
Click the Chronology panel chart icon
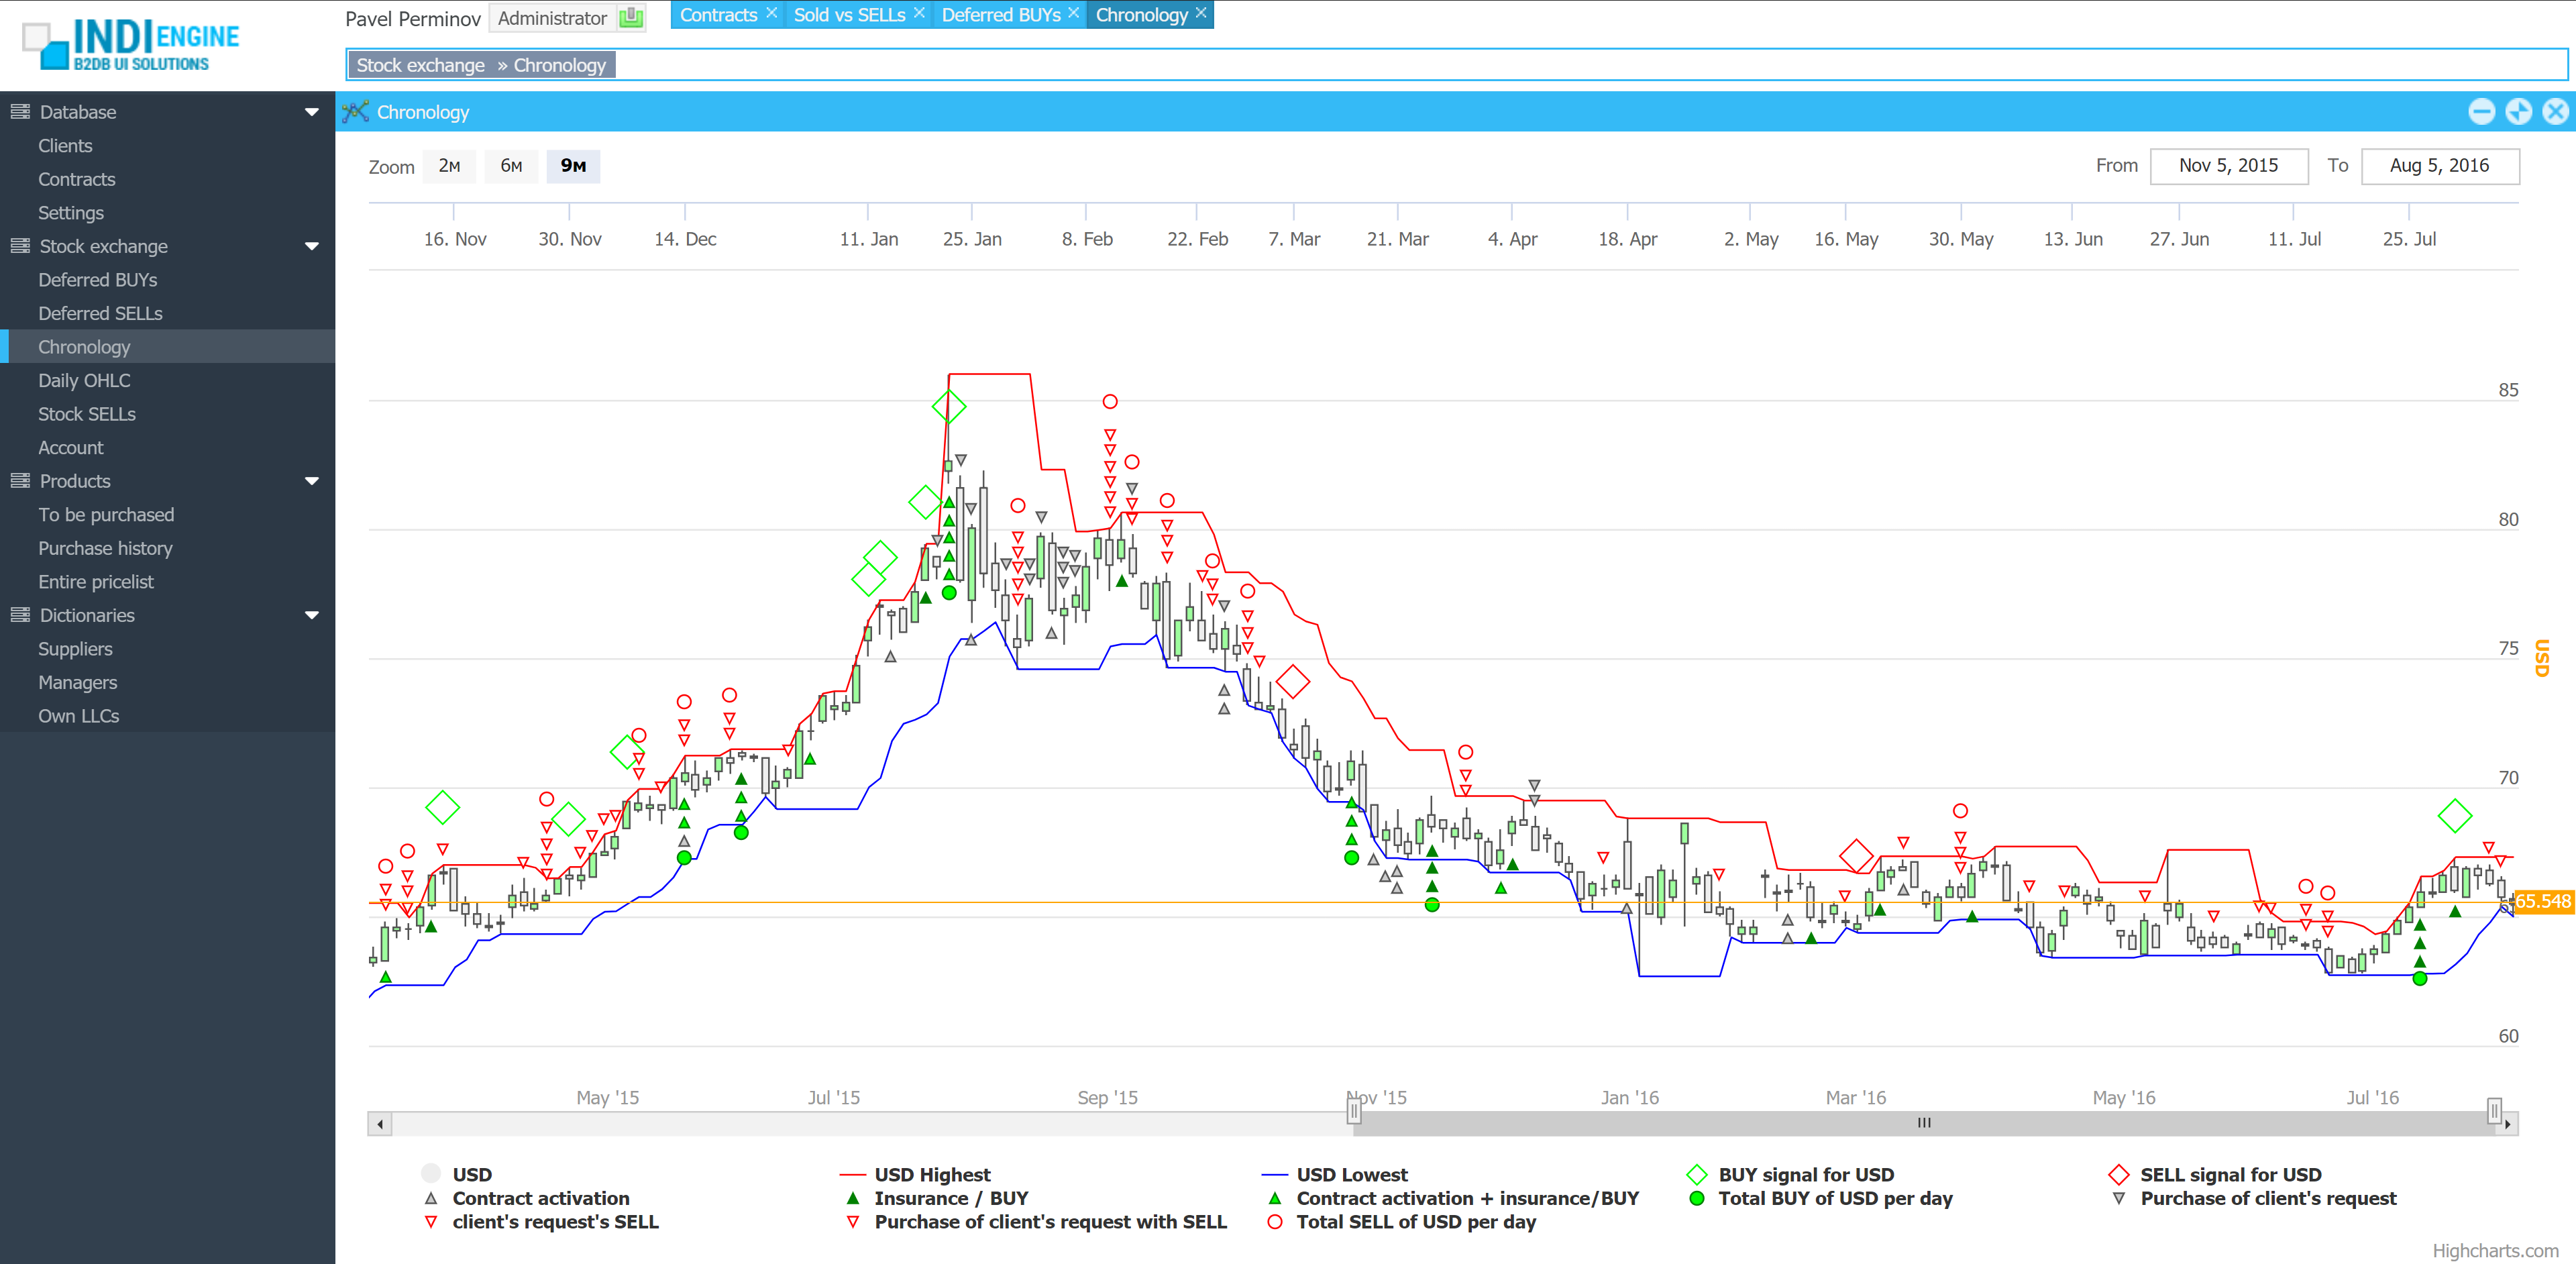point(355,112)
